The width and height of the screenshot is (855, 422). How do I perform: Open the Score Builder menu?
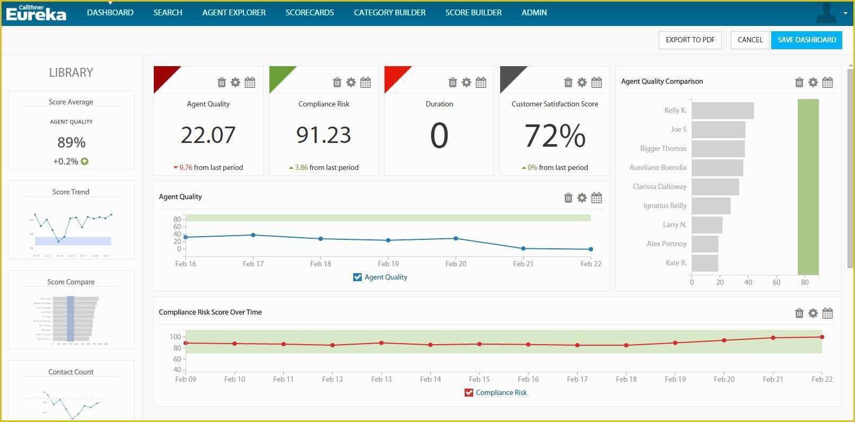pyautogui.click(x=474, y=13)
